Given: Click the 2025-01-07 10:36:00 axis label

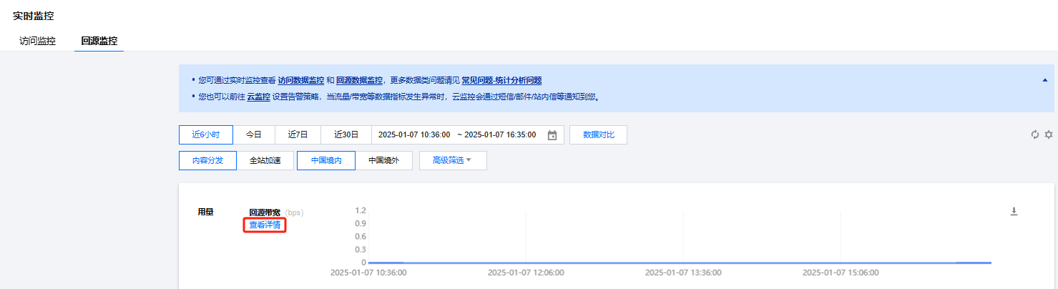Looking at the screenshot, I should (368, 273).
